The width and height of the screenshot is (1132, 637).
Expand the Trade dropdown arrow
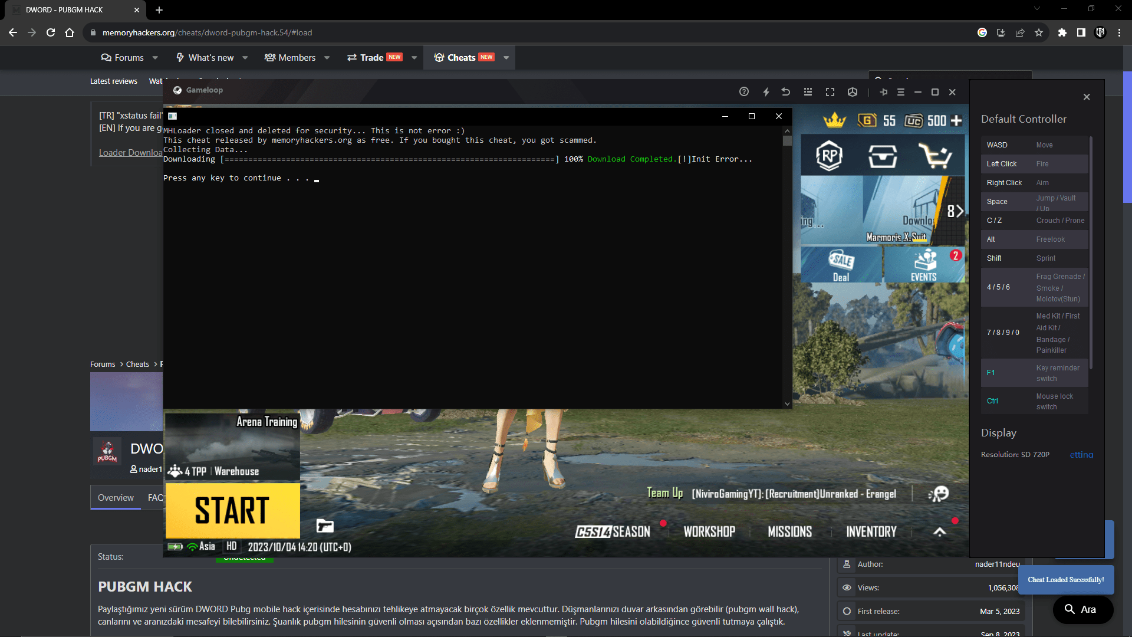(x=414, y=58)
